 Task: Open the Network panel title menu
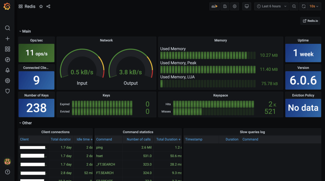(106, 40)
